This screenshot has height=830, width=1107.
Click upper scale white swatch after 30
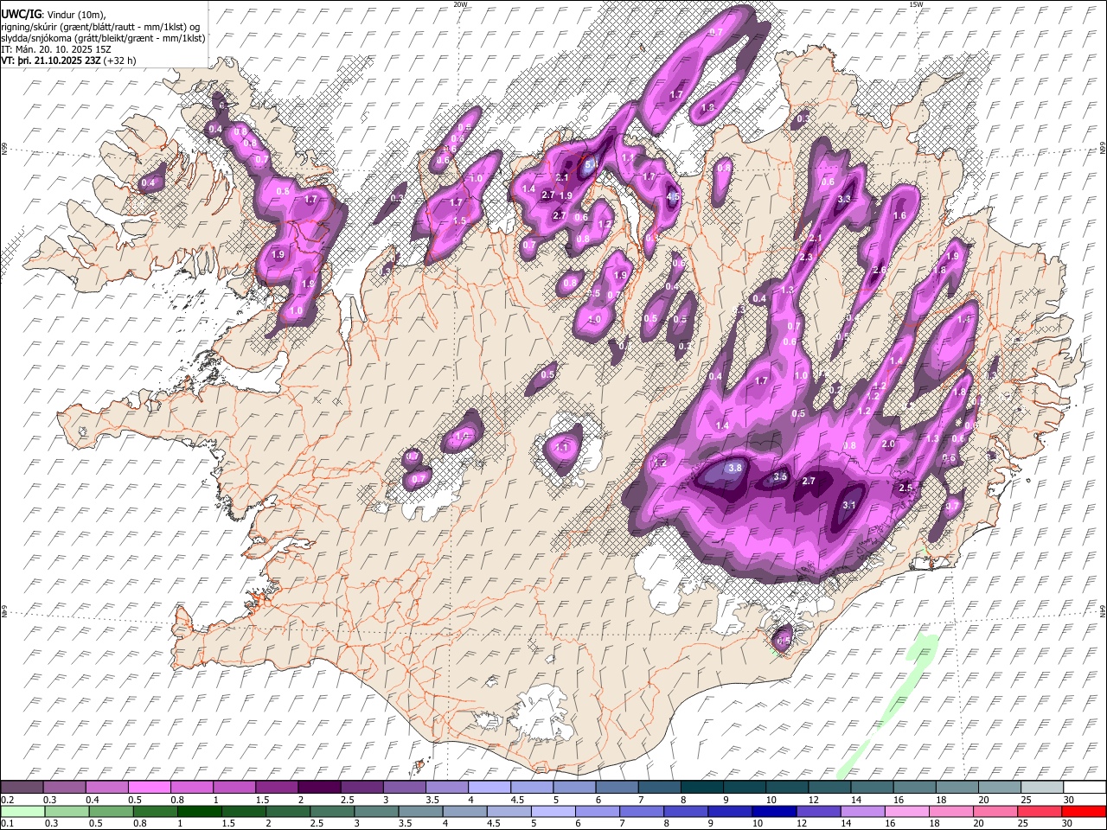(1083, 788)
